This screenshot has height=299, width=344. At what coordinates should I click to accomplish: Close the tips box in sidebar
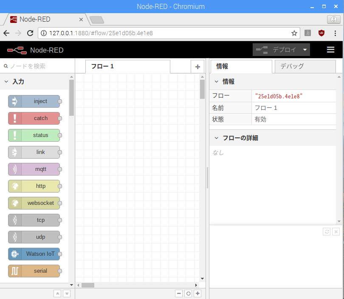coord(336,232)
